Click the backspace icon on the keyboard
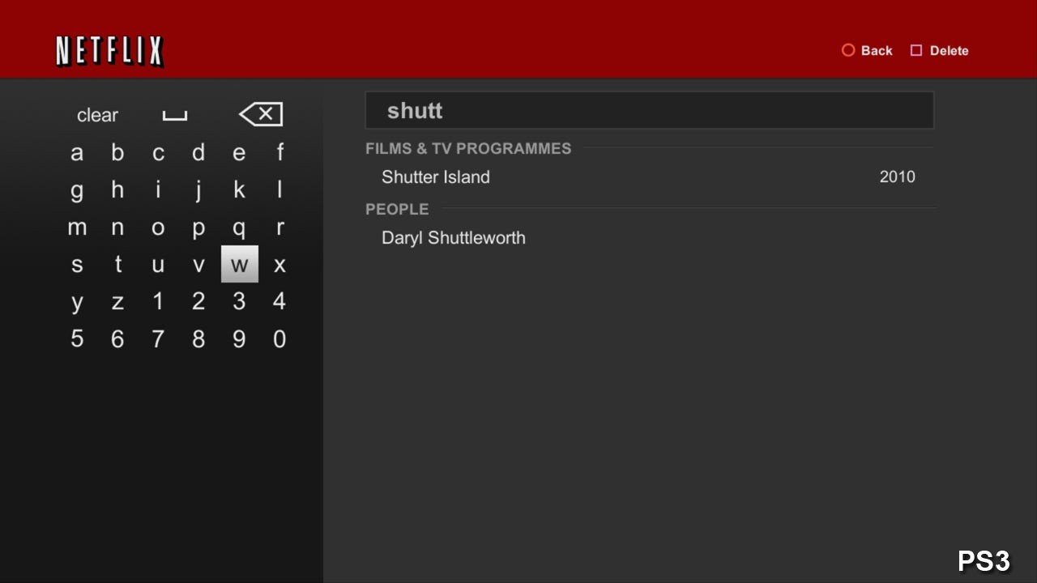Screen dimensions: 1037x583 pos(261,114)
